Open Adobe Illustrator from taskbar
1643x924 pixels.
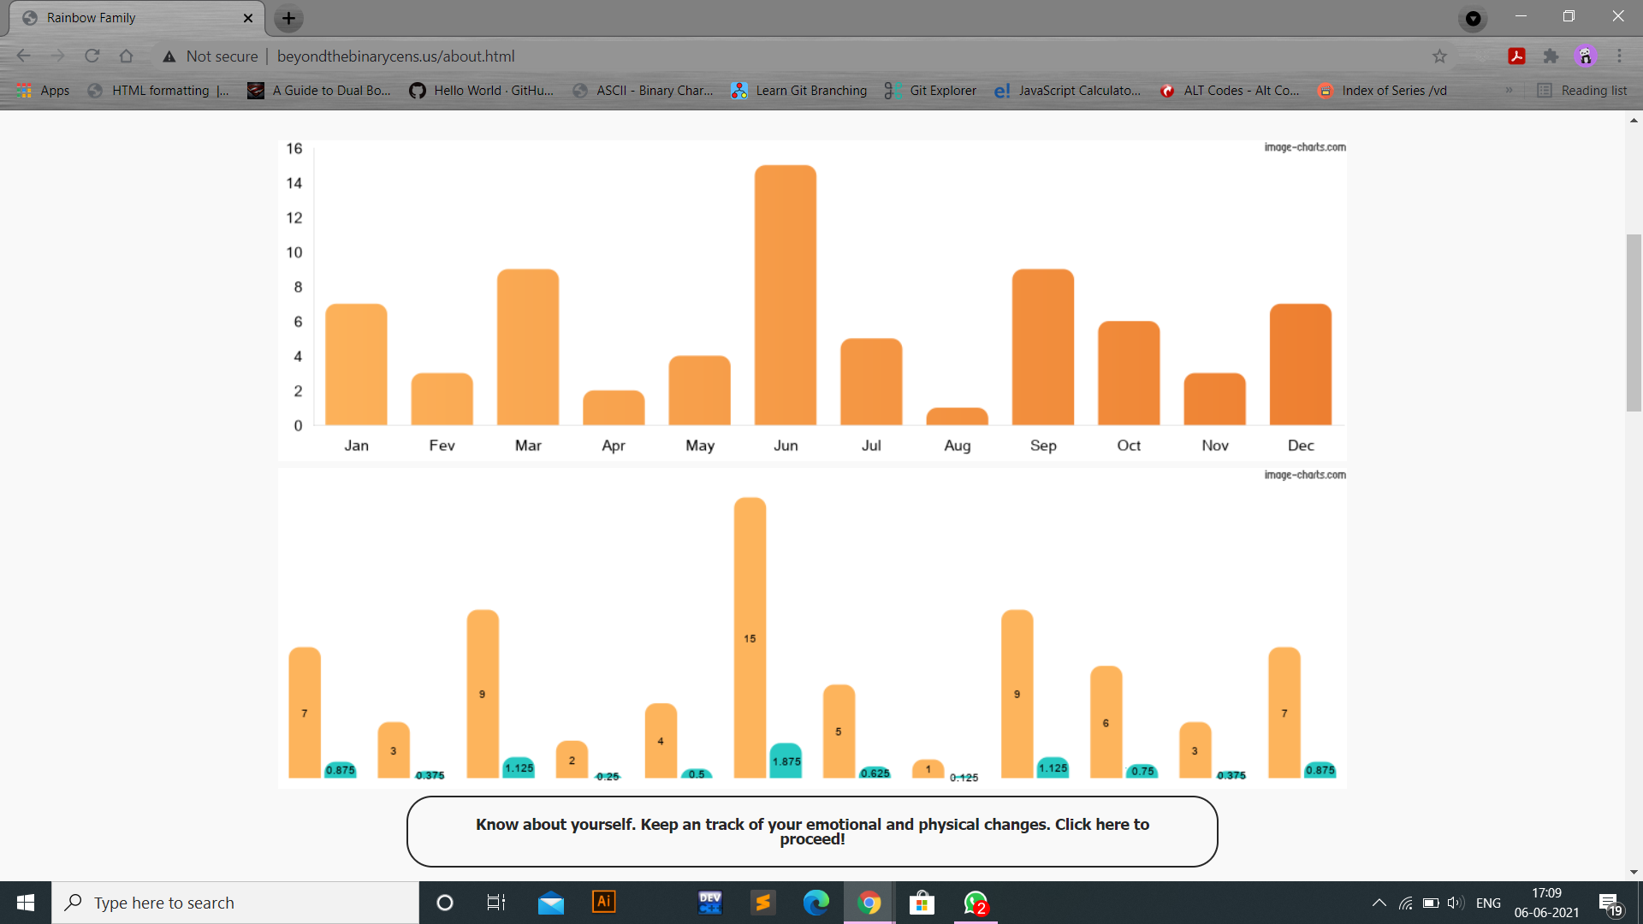(603, 902)
